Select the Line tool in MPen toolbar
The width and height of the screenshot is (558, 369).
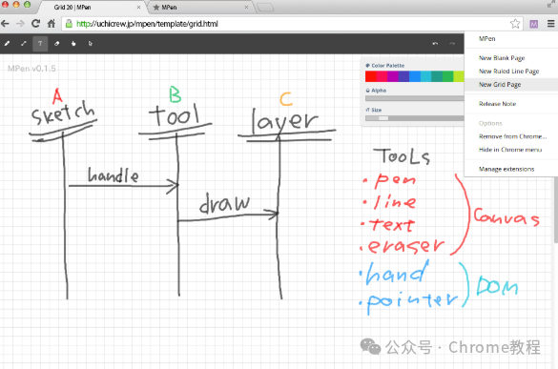(24, 44)
